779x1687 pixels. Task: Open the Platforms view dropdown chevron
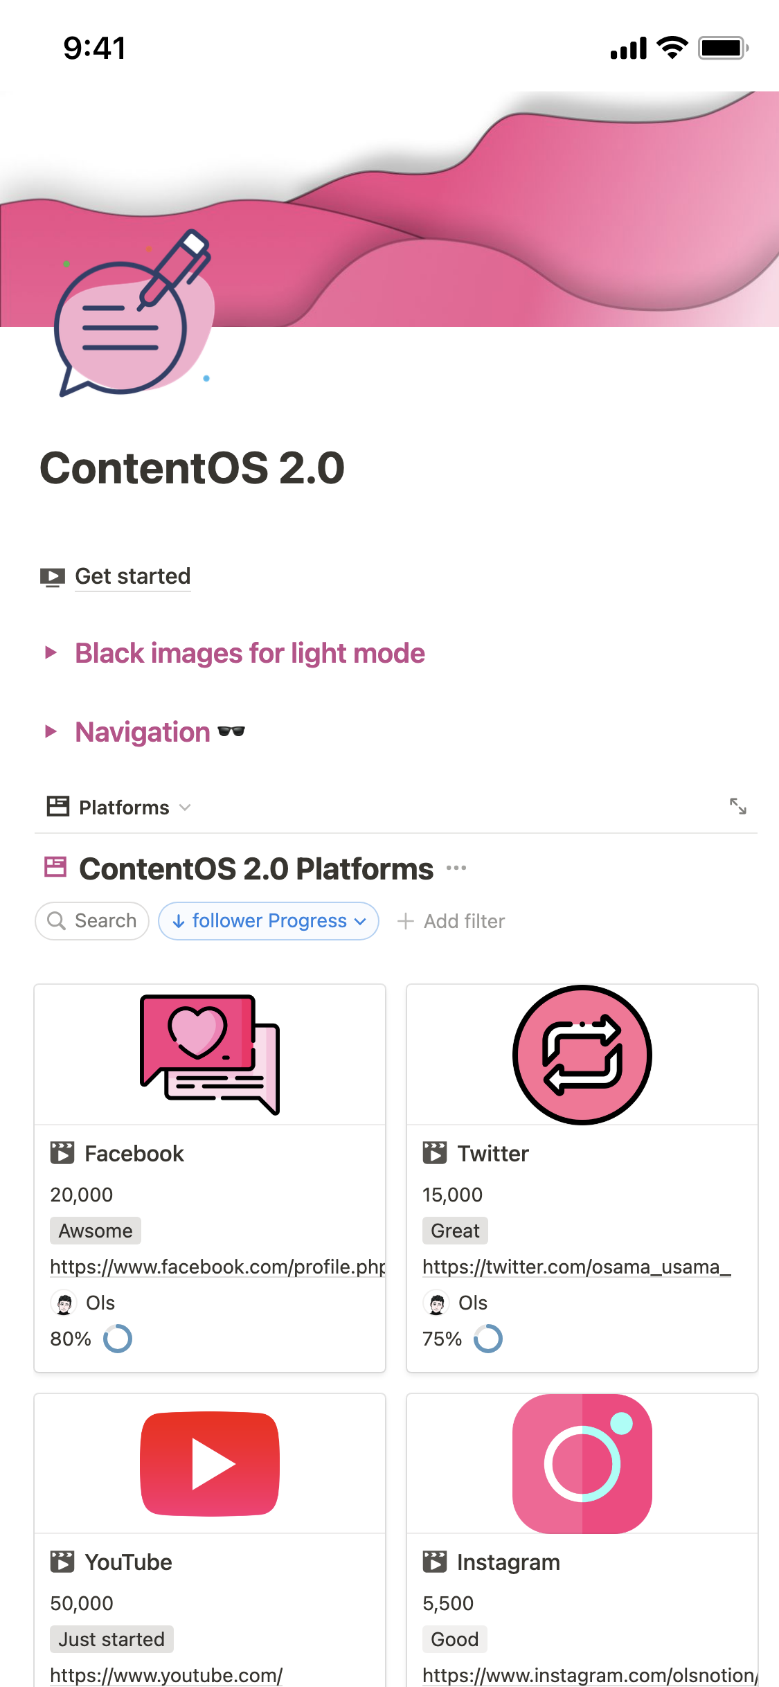[186, 807]
